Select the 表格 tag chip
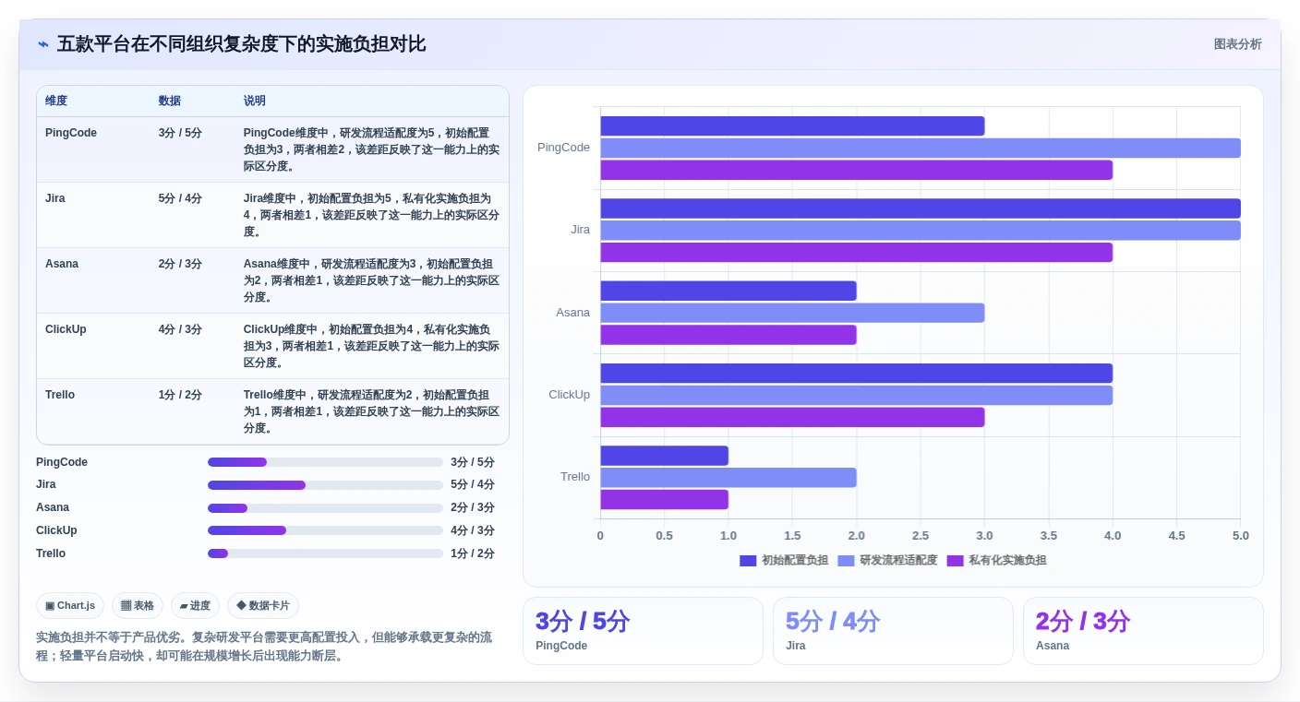Image resolution: width=1300 pixels, height=702 pixels. (138, 606)
